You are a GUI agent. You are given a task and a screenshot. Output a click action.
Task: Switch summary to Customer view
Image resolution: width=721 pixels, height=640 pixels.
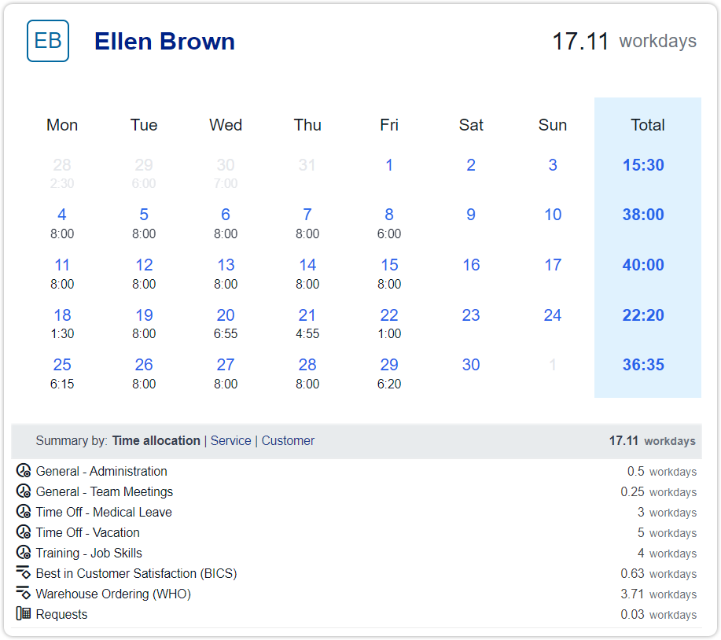pos(288,440)
